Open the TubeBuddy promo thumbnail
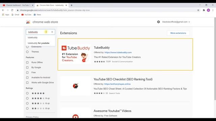 point(76,54)
